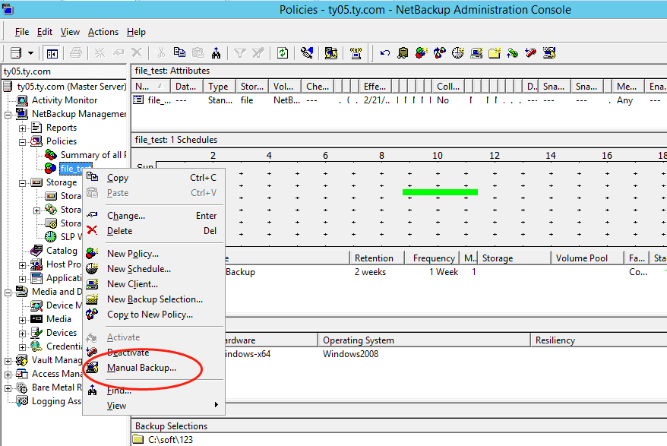Select Activity Monitor in the tree
This screenshot has height=446, width=667.
click(x=65, y=100)
